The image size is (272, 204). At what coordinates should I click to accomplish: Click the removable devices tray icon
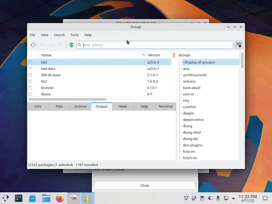(218, 198)
